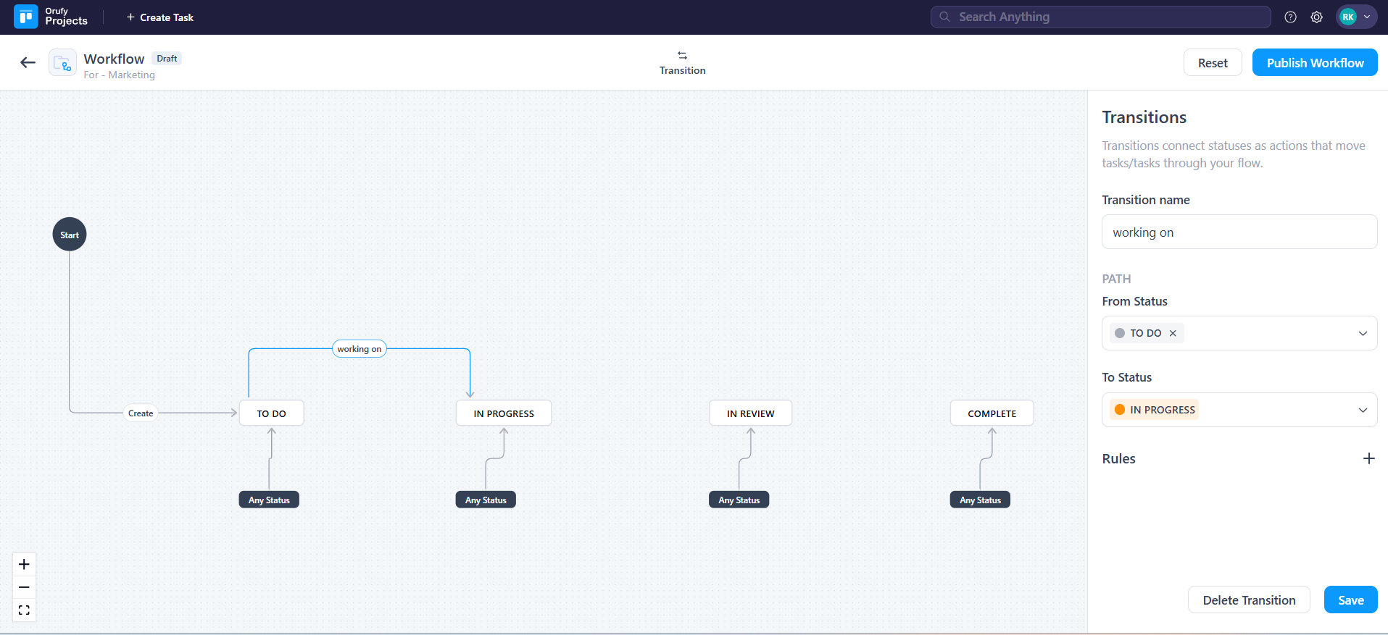Click Create Task in top bar
This screenshot has height=635, width=1388.
[x=160, y=17]
